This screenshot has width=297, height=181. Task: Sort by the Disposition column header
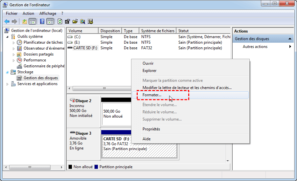110,31
